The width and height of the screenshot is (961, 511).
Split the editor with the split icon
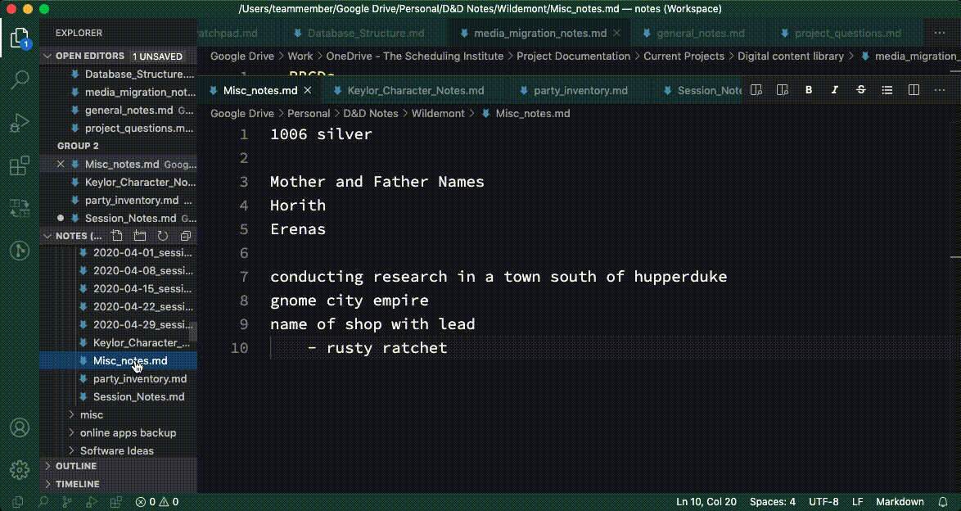913,90
